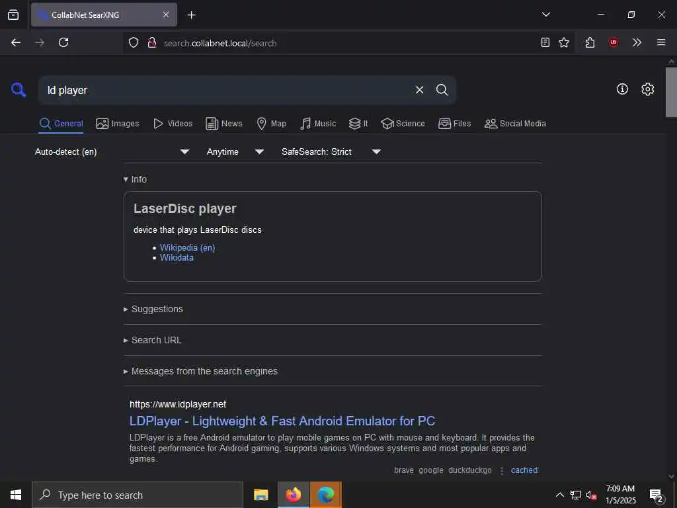Switch to the It category tab
The height and width of the screenshot is (508, 677).
coord(358,124)
